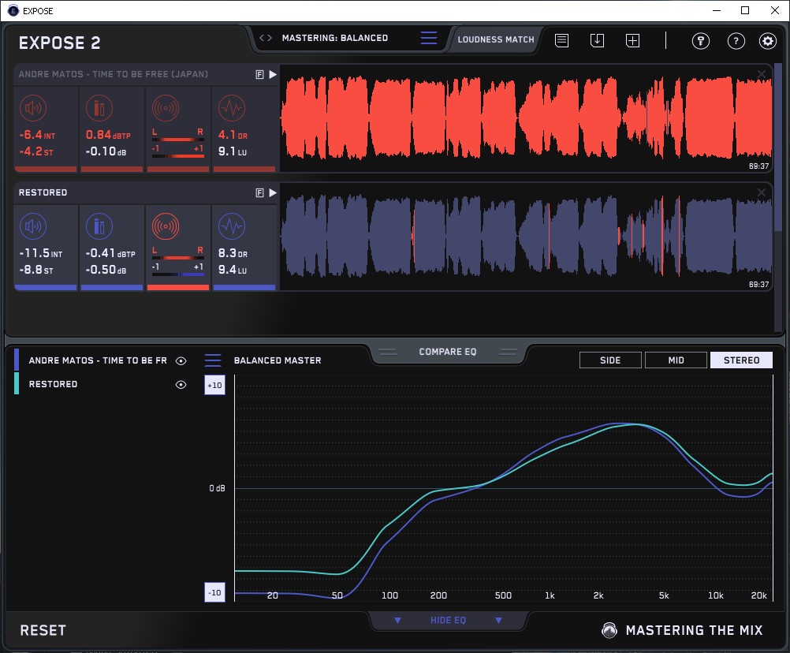The width and height of the screenshot is (790, 653).
Task: Click the Reset button
Action: pyautogui.click(x=43, y=630)
